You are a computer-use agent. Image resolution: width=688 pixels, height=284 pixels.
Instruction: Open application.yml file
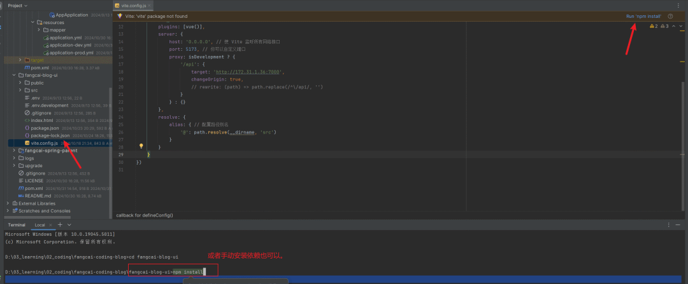(x=66, y=37)
